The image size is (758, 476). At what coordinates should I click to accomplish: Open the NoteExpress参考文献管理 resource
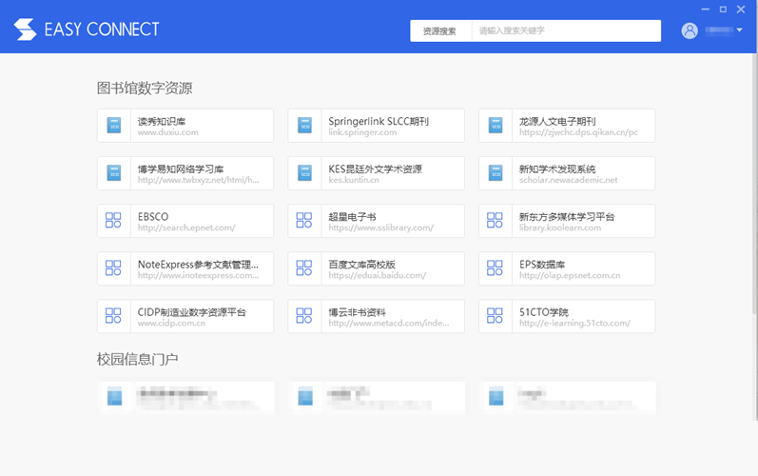click(x=185, y=268)
